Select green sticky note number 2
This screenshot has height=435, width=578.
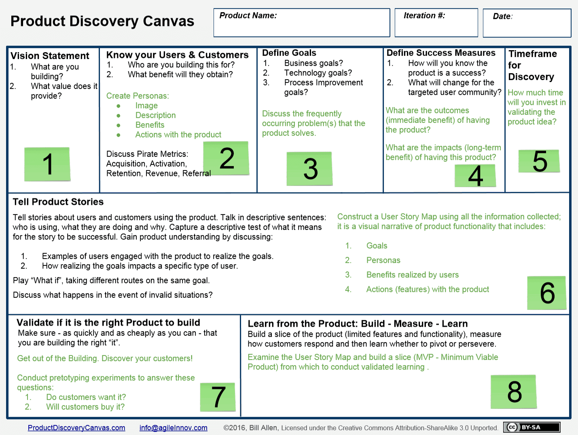(226, 158)
